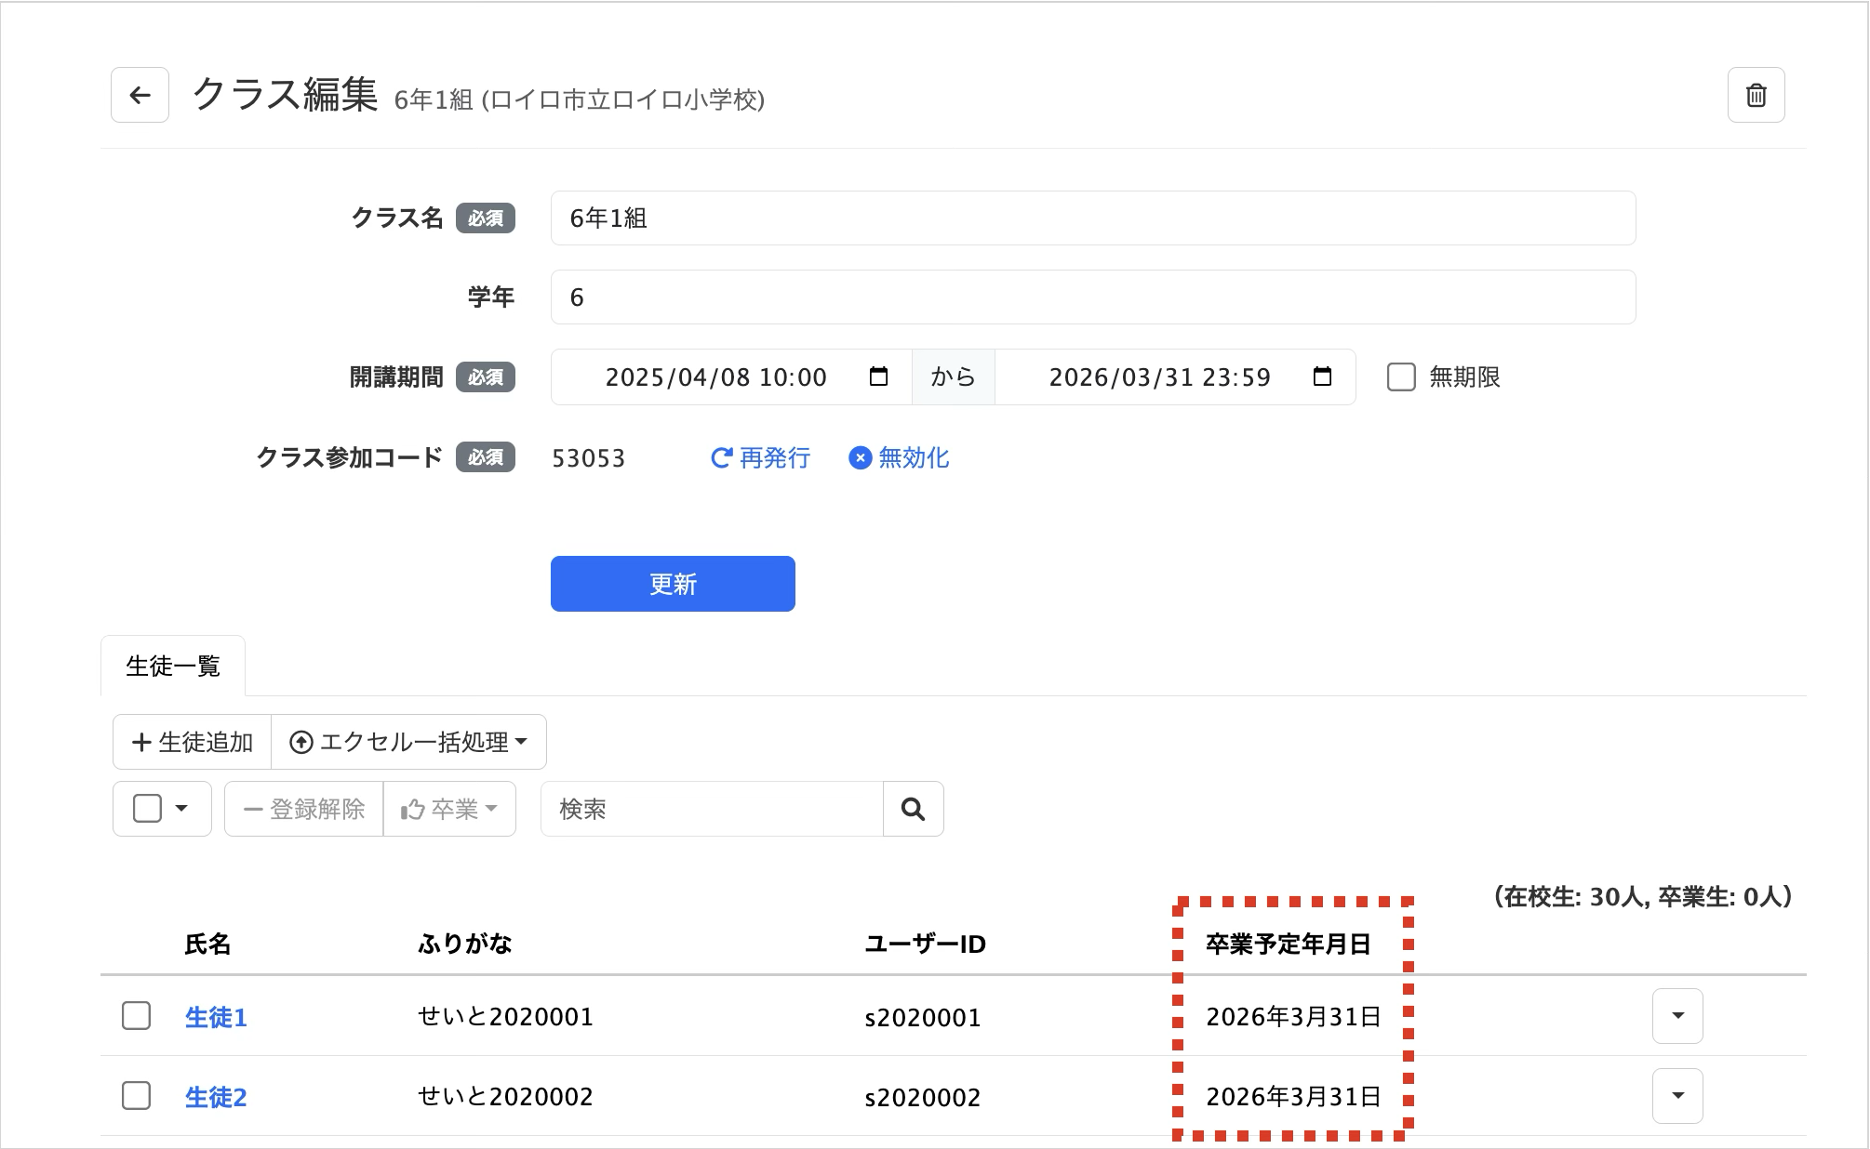Click the blue 更新 button
This screenshot has width=1870, height=1149.
[673, 584]
